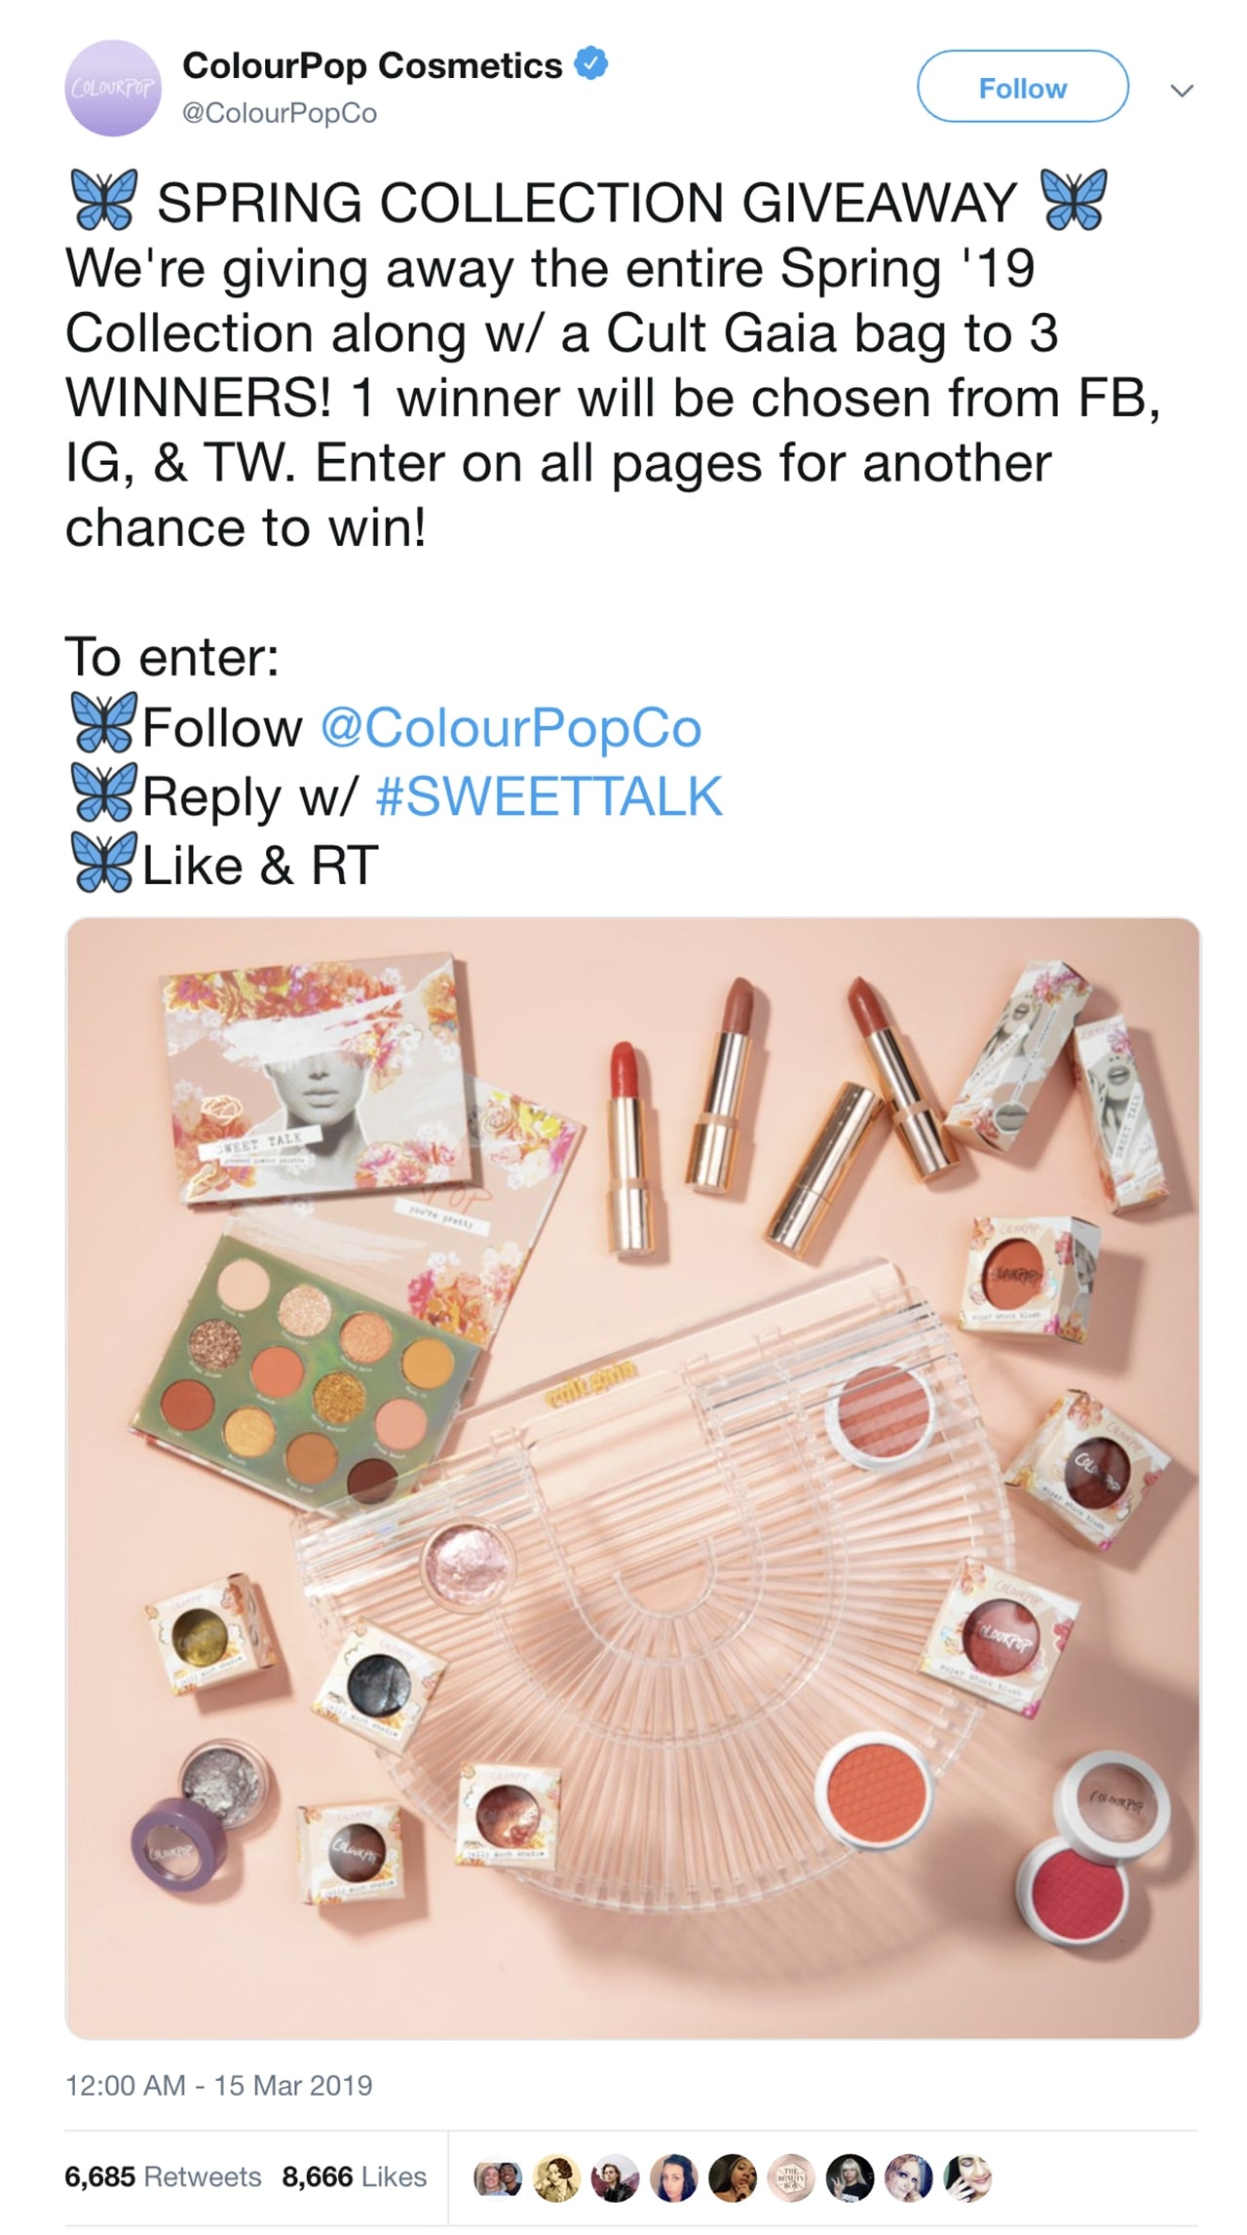Open the giveaway product photo
The width and height of the screenshot is (1247, 2235).
(633, 1478)
